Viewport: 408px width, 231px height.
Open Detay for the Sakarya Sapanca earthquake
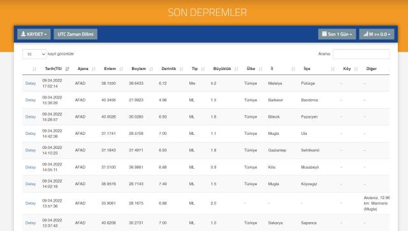(x=31, y=223)
